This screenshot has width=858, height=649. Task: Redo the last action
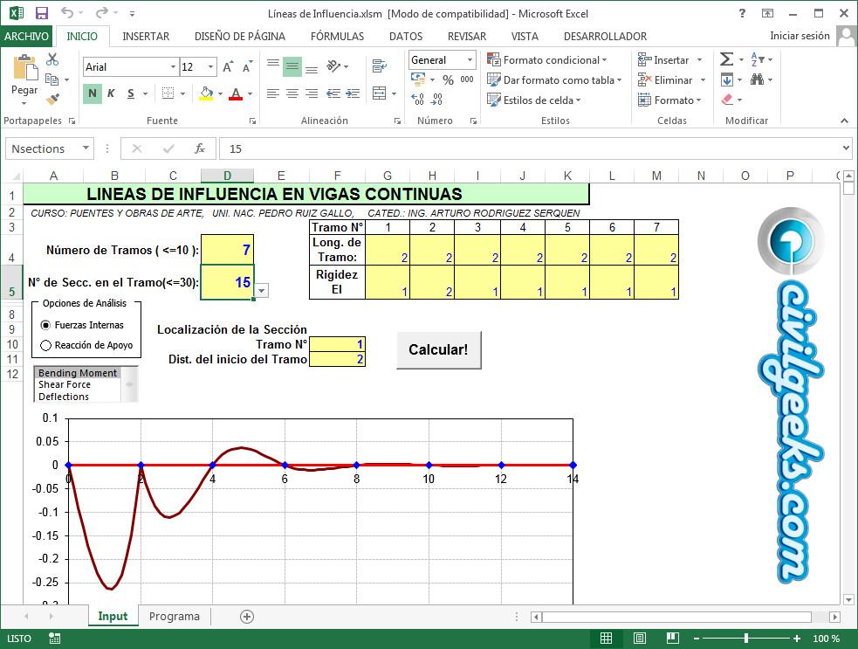click(x=101, y=13)
